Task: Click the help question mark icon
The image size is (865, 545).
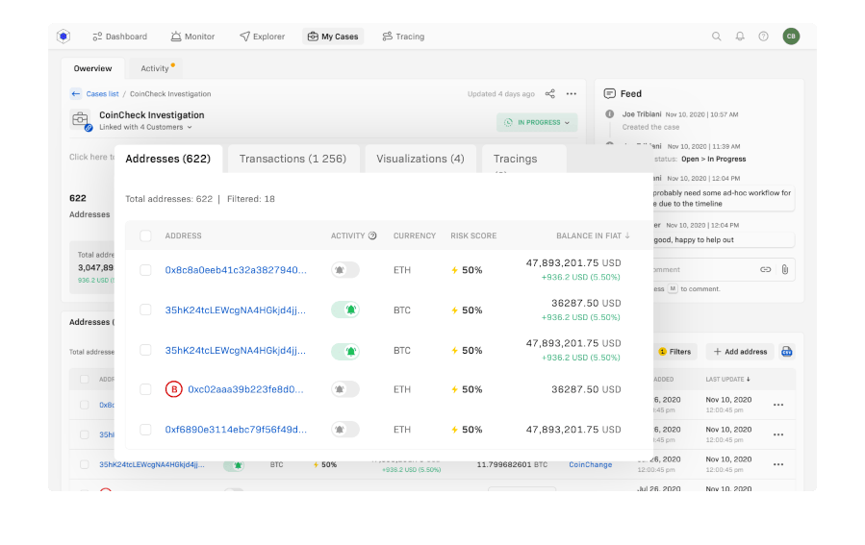Action: tap(763, 37)
